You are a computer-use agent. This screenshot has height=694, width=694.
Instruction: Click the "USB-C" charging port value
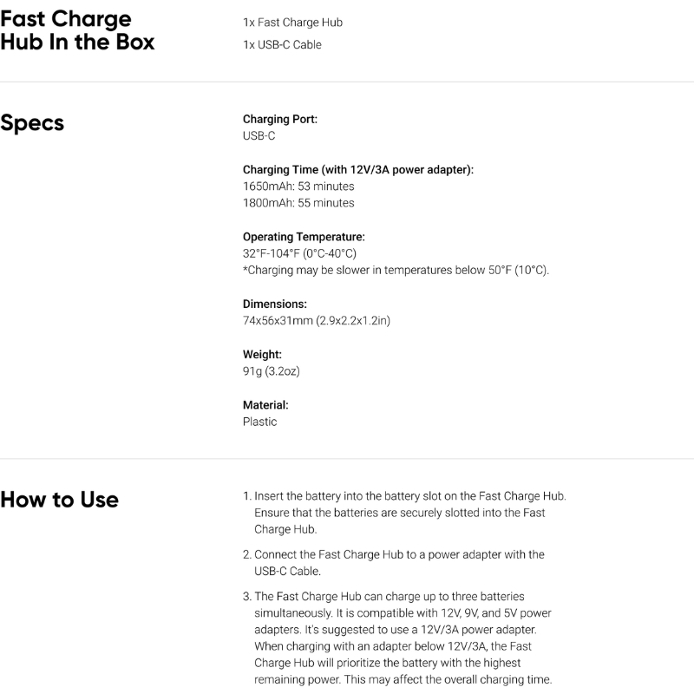259,136
